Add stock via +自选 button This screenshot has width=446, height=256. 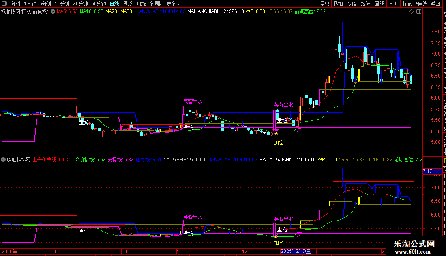(x=421, y=4)
